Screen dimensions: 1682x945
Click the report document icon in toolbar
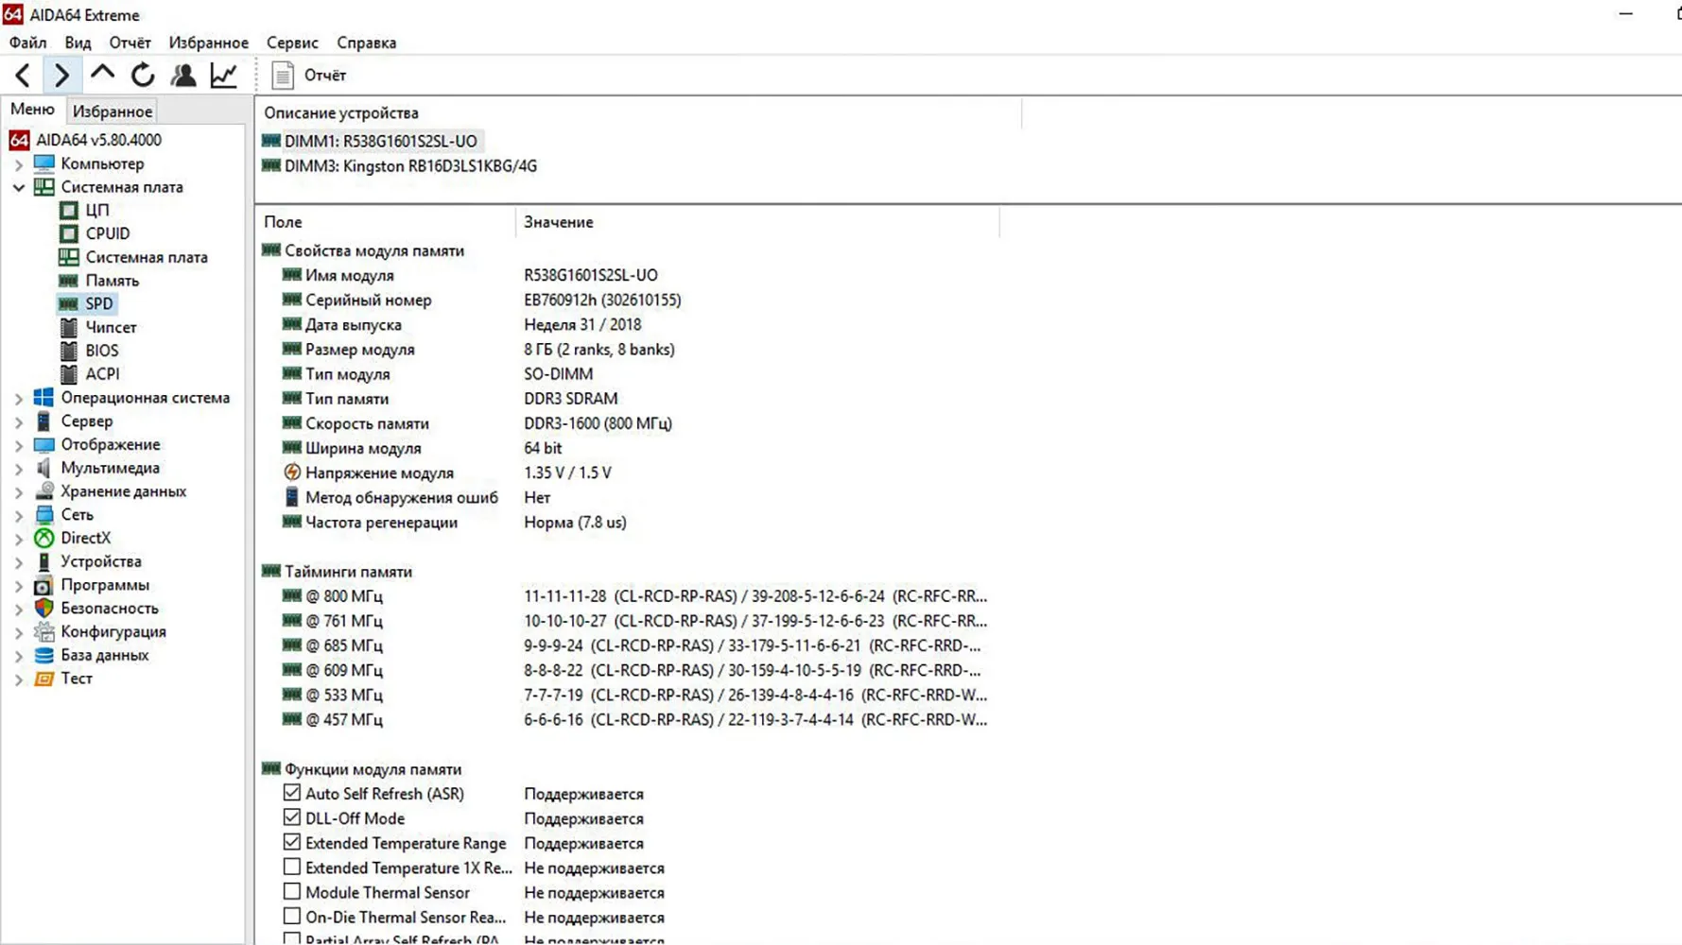pos(282,75)
